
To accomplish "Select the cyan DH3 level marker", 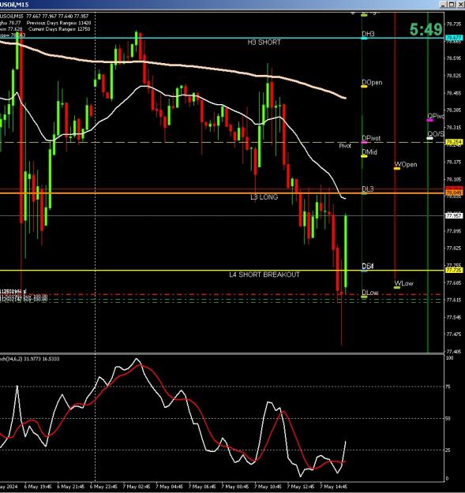I will pos(364,39).
